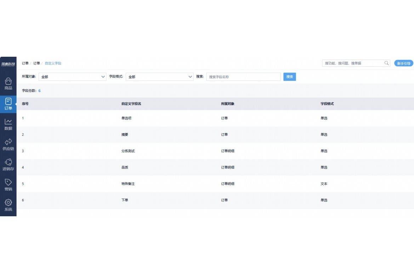414x273 pixels.
Task: Click the 自定义字段 breadcrumb
Action: pyautogui.click(x=53, y=63)
